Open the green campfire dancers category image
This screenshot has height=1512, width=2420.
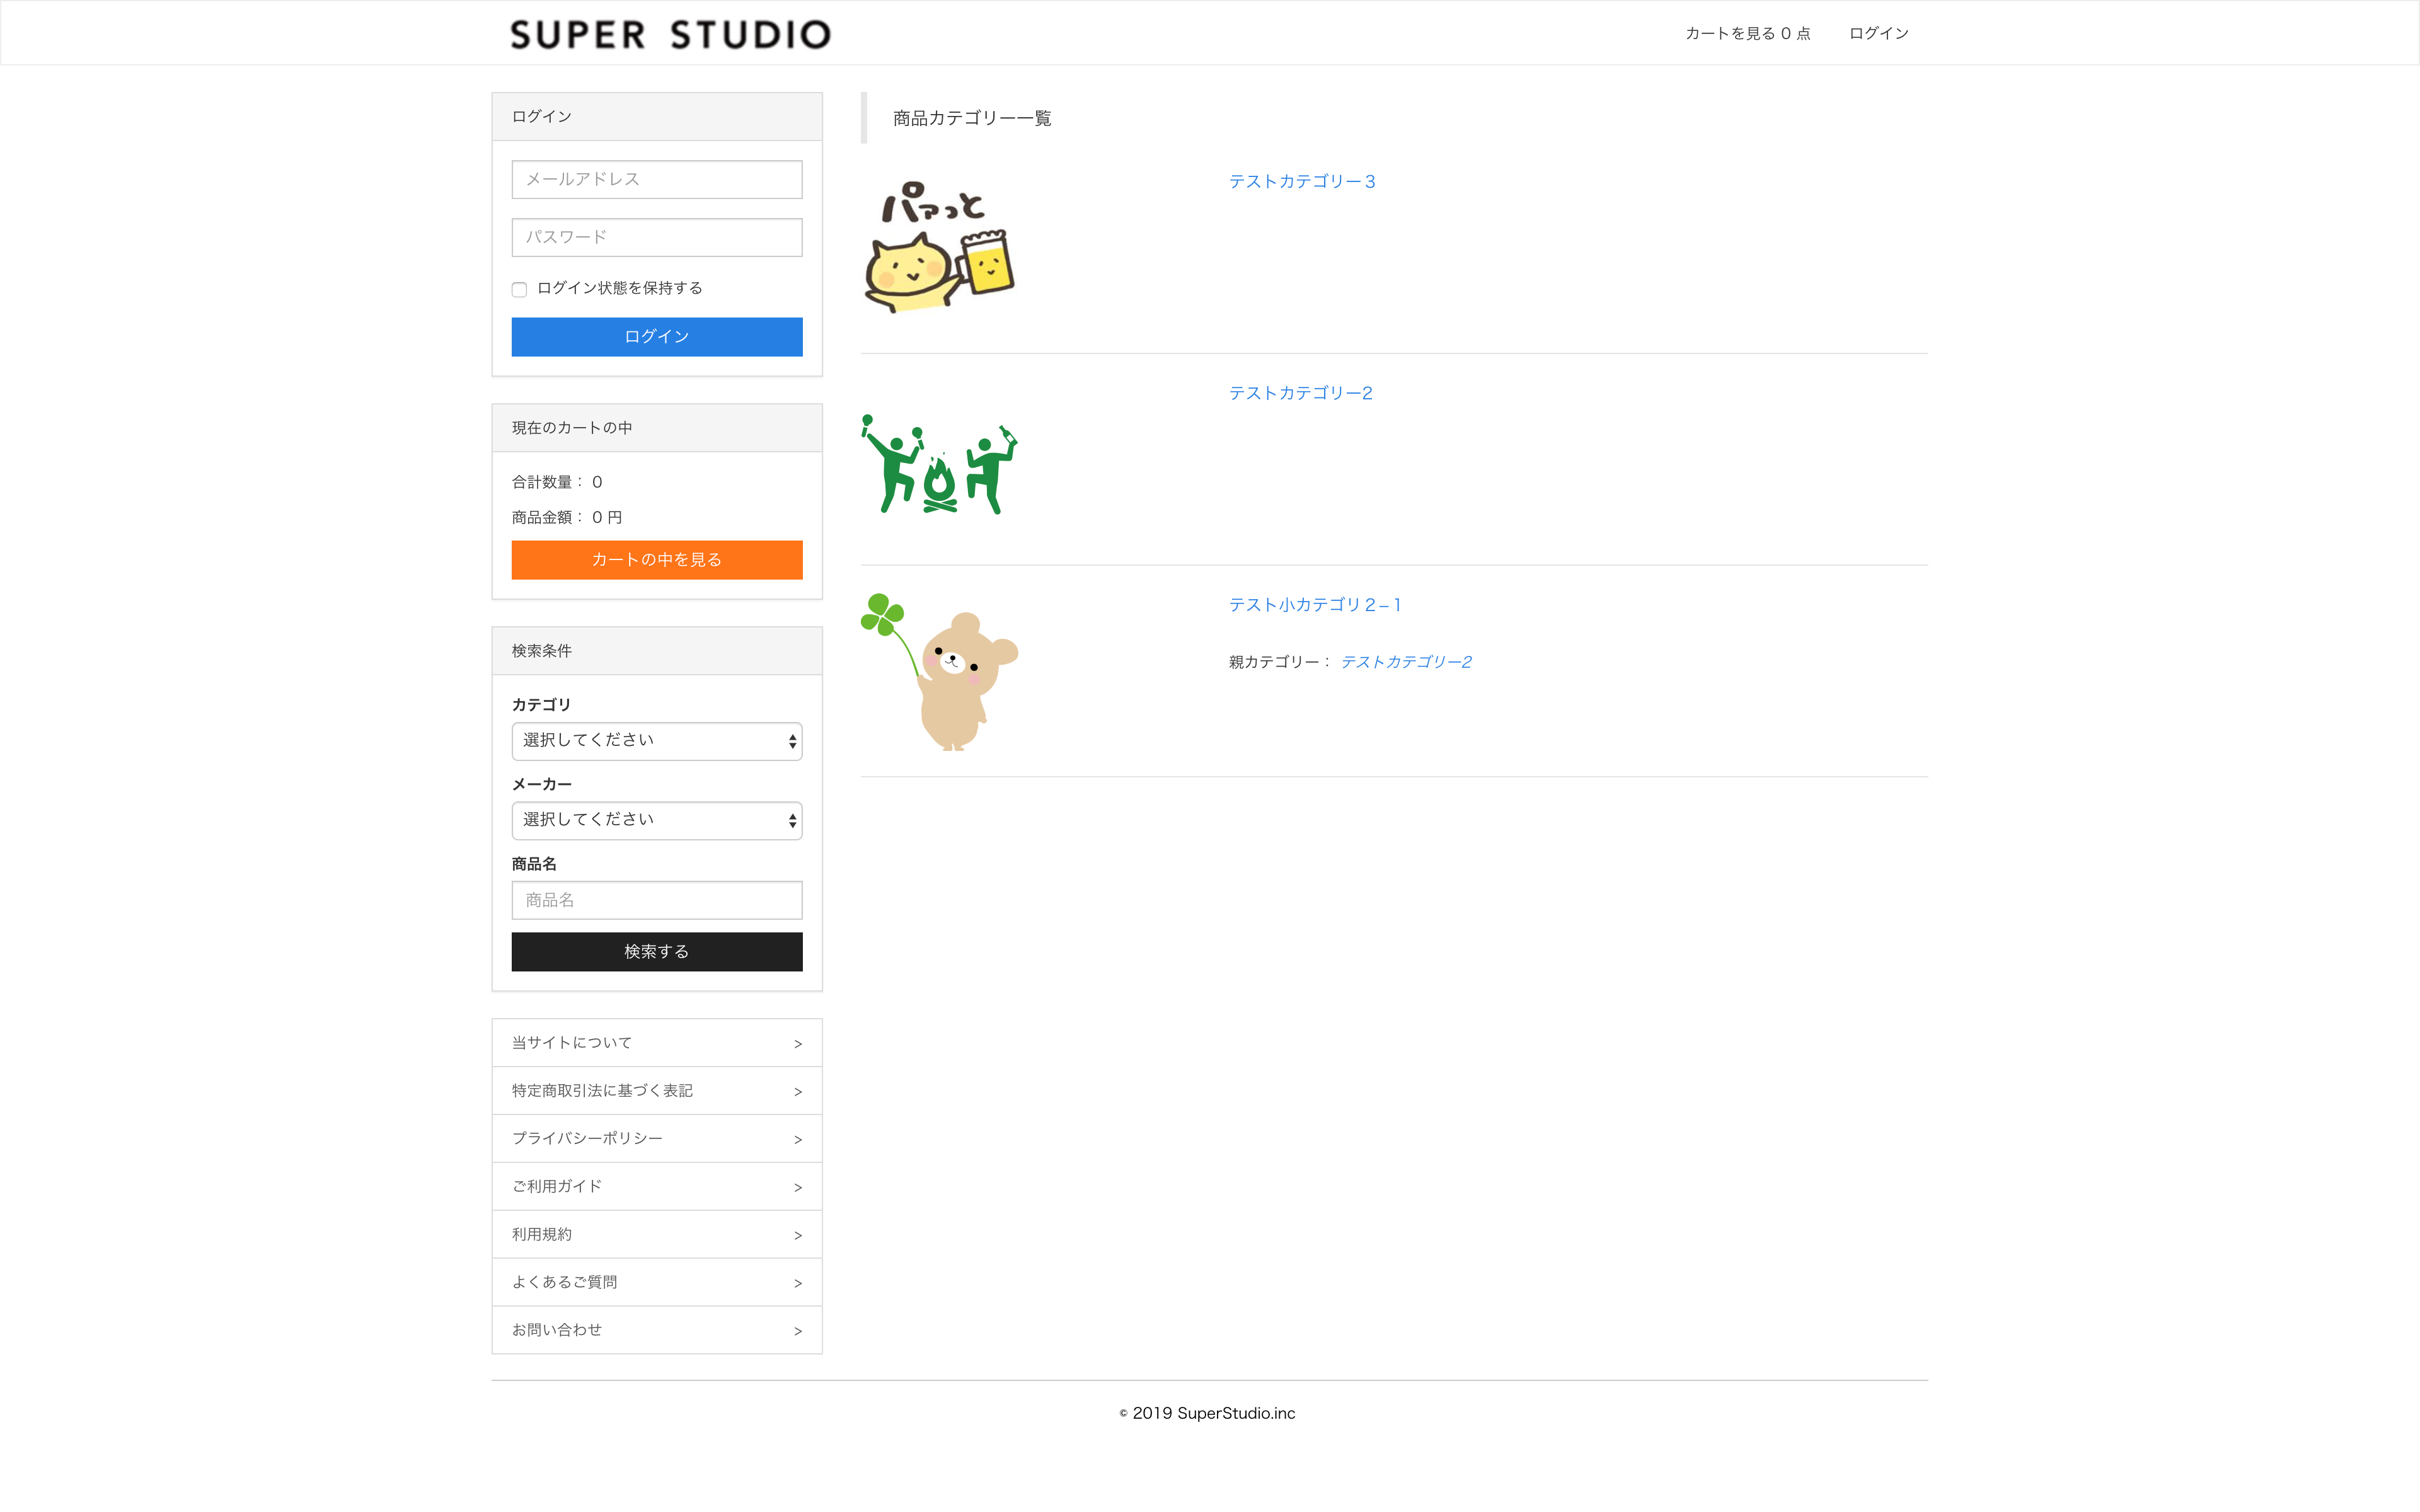(x=939, y=464)
